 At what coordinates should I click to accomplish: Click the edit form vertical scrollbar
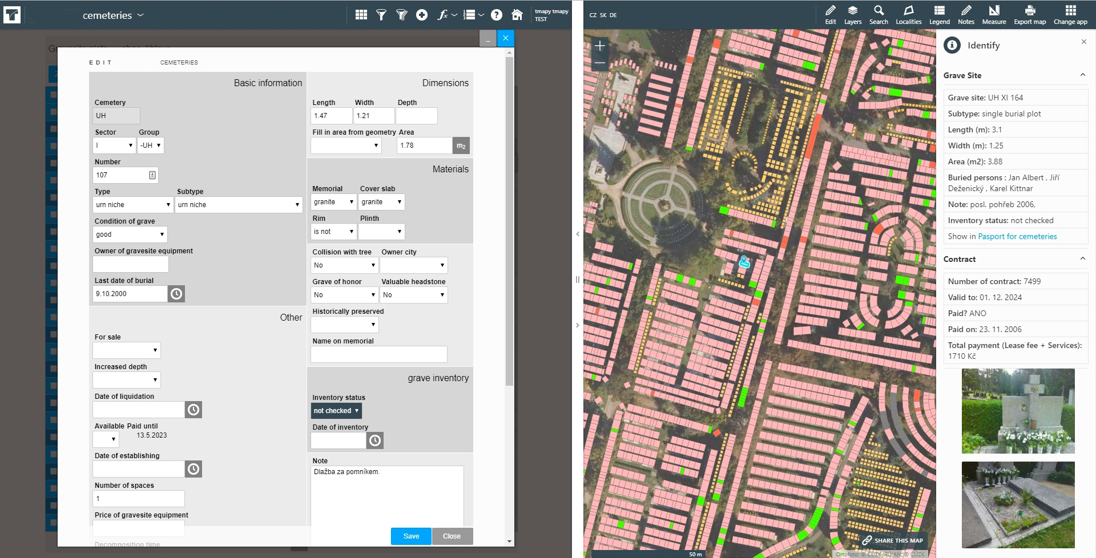pyautogui.click(x=510, y=221)
